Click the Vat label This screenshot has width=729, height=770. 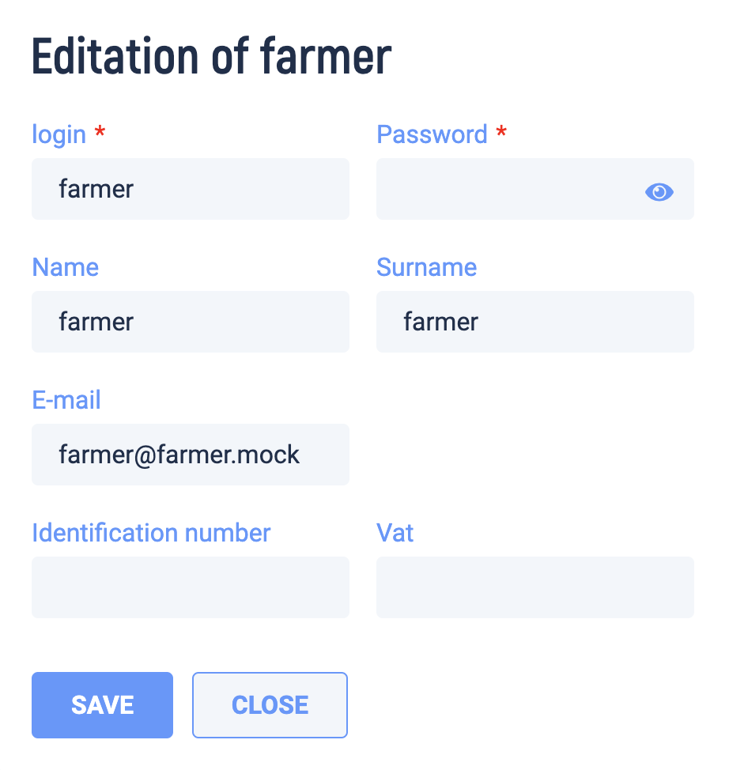[395, 532]
